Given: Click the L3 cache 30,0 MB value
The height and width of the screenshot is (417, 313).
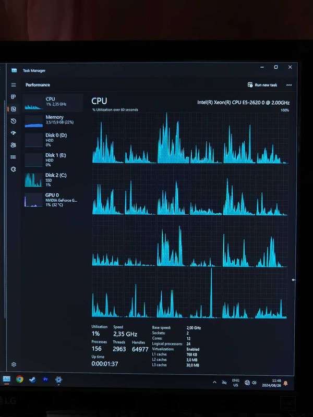Looking at the screenshot, I should 192,365.
